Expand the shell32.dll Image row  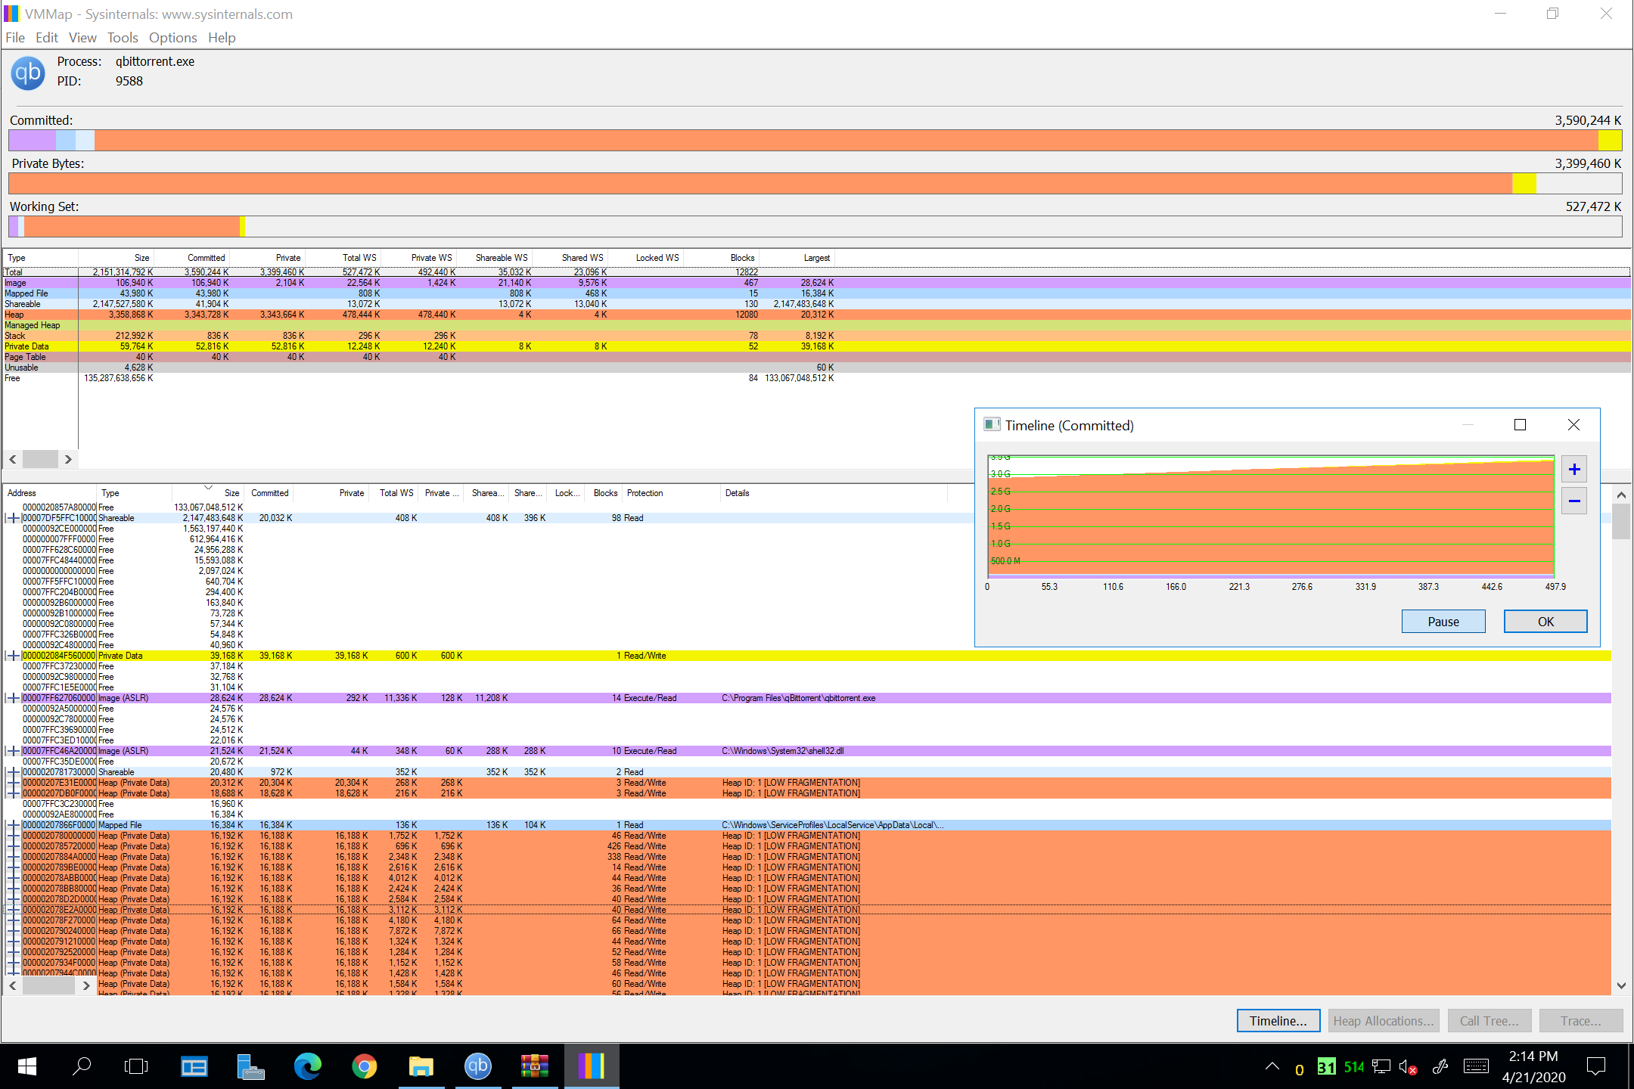click(14, 751)
